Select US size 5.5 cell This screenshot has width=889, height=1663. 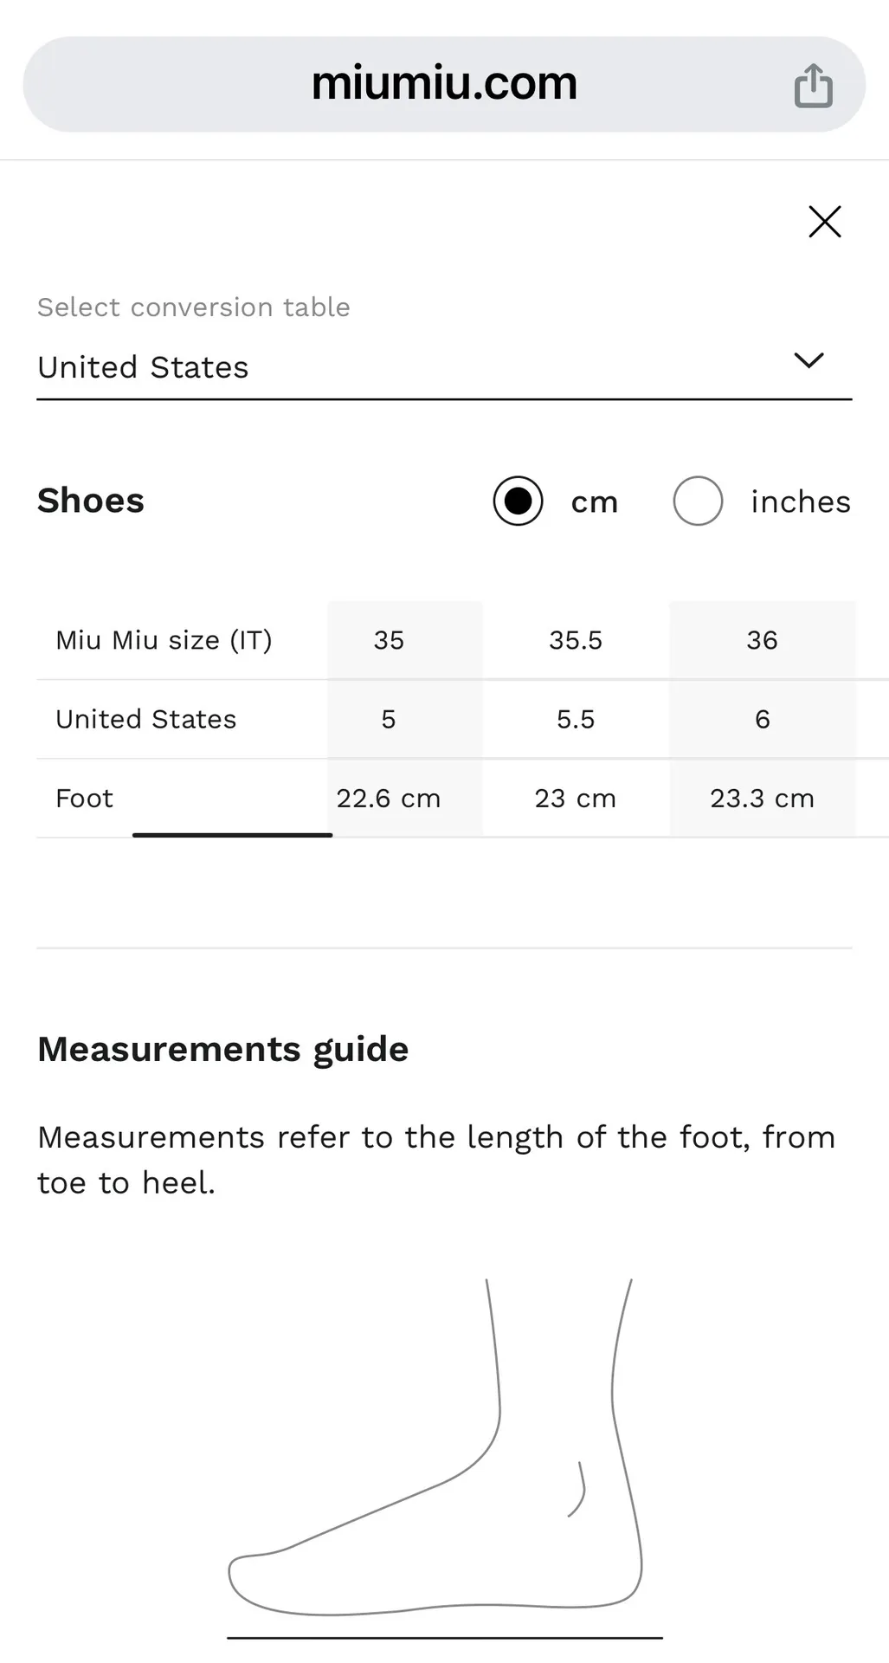pyautogui.click(x=576, y=719)
